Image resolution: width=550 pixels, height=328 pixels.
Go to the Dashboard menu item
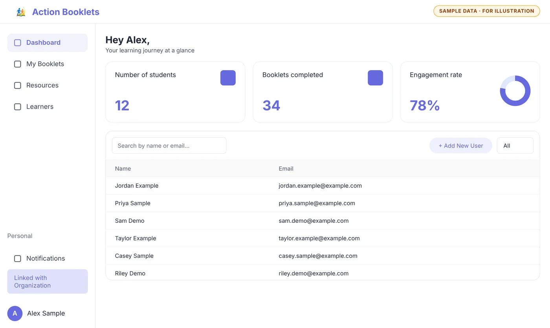(x=48, y=43)
